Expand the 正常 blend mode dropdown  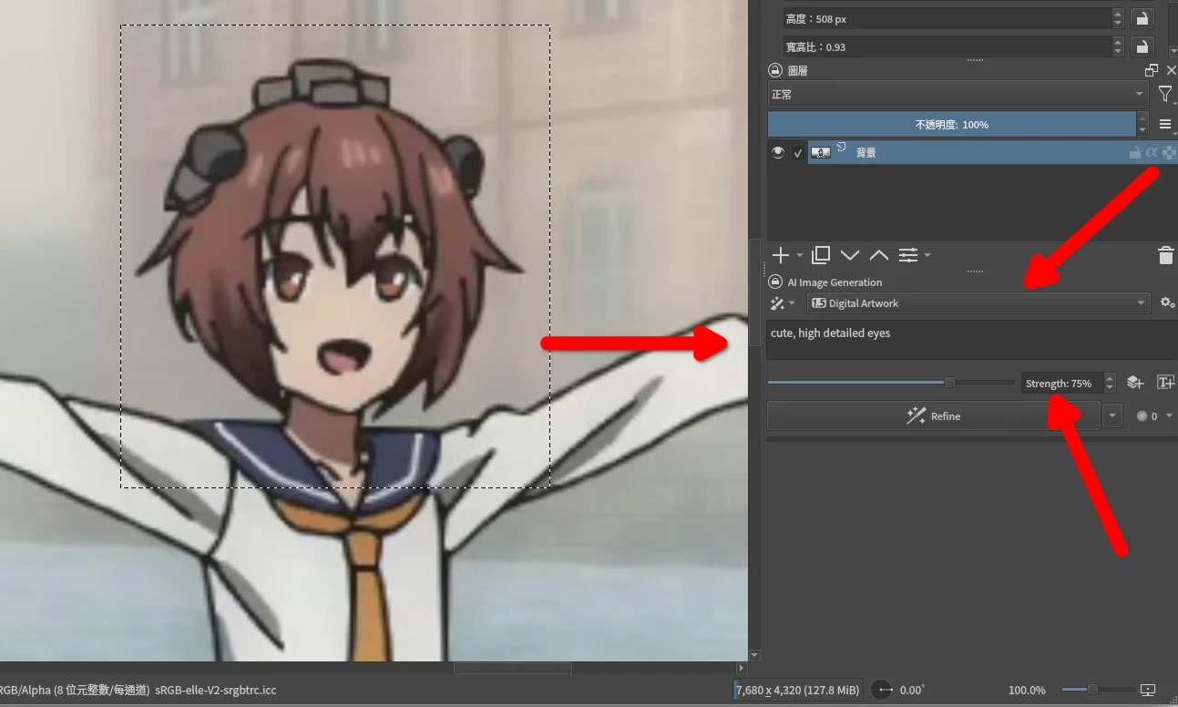tap(958, 94)
